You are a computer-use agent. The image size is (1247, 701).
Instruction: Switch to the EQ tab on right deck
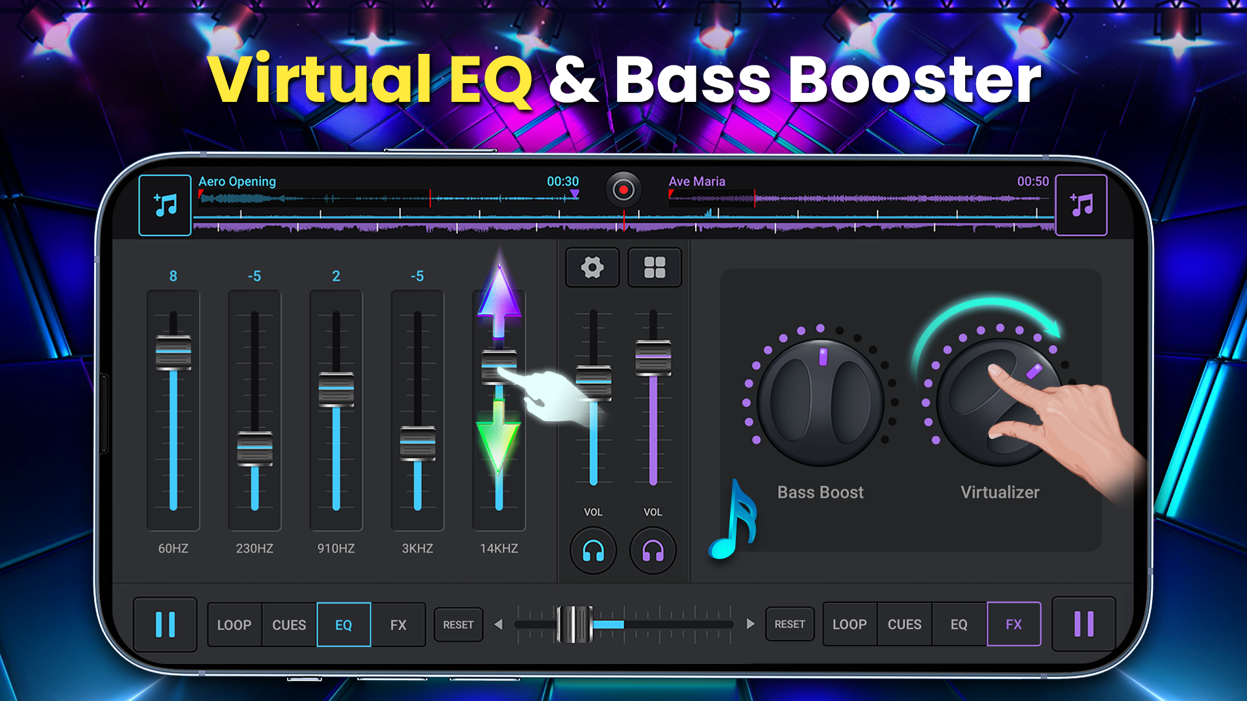point(959,624)
